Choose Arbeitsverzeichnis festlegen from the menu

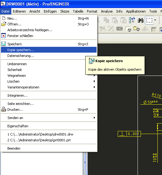click(x=49, y=30)
